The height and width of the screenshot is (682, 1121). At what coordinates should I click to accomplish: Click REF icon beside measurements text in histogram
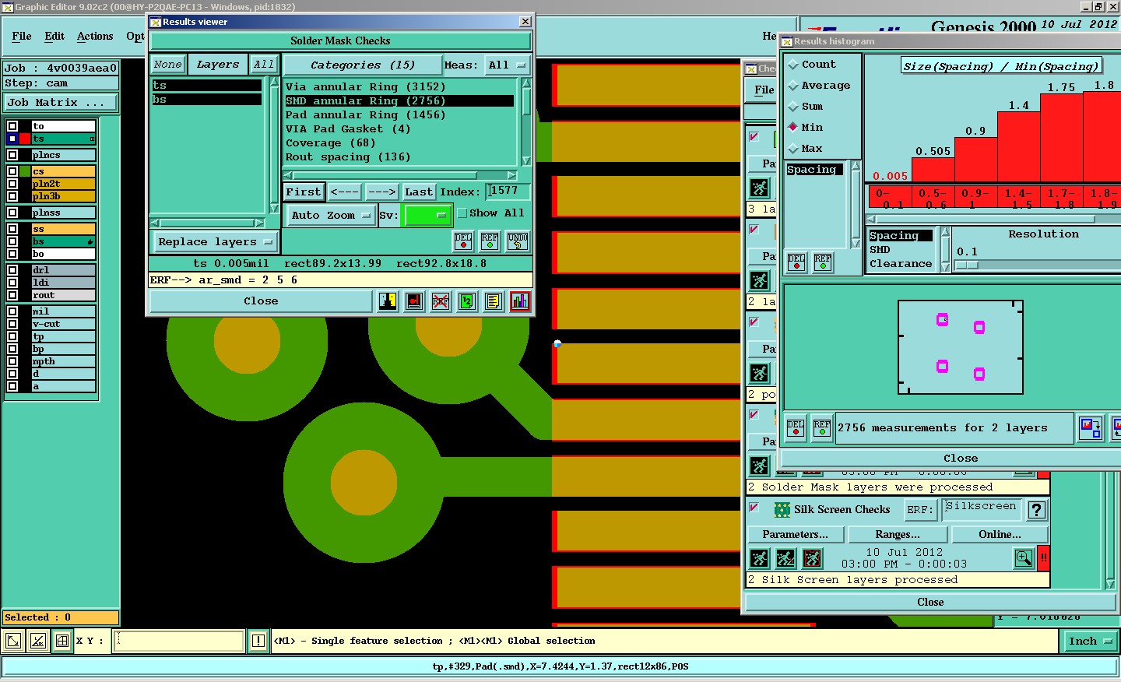pos(822,427)
